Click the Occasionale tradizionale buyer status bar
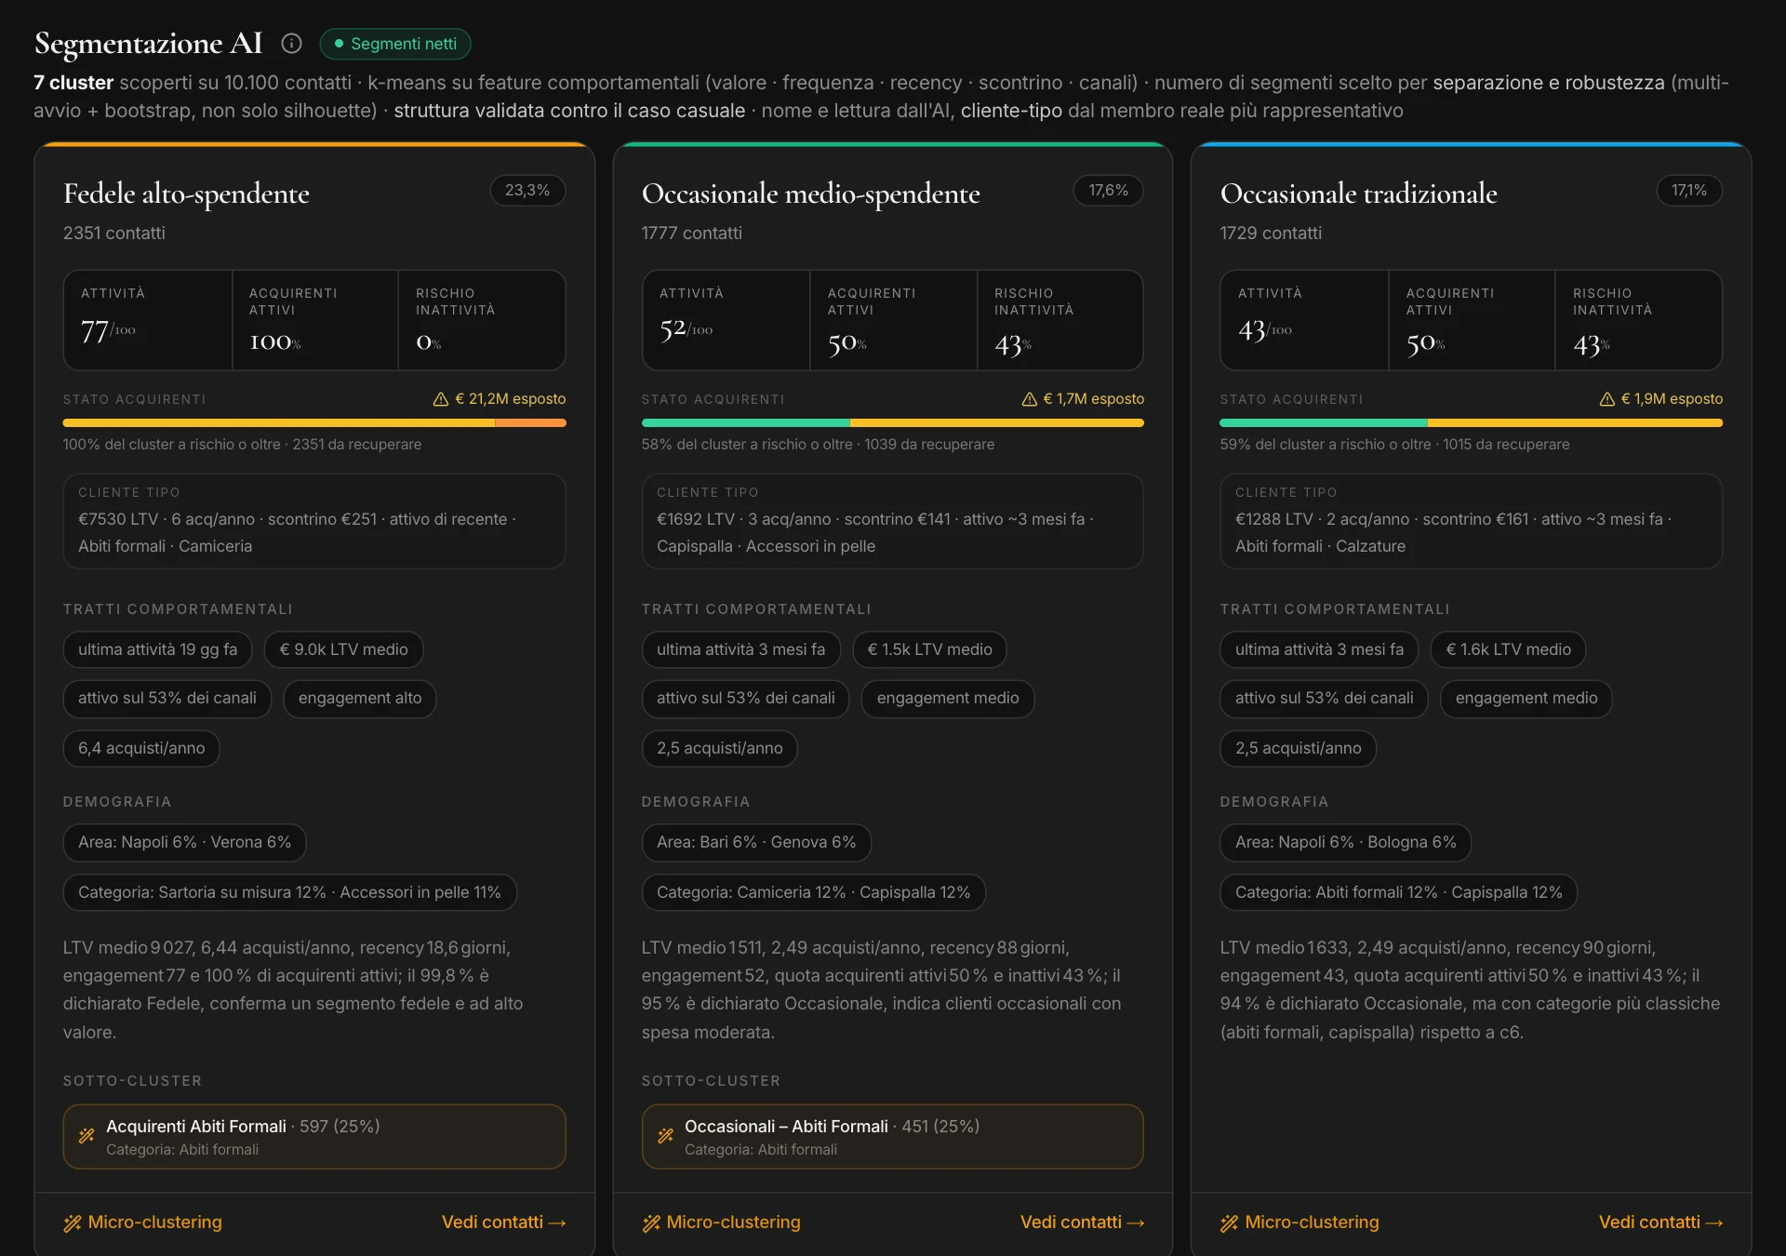 coord(1472,423)
